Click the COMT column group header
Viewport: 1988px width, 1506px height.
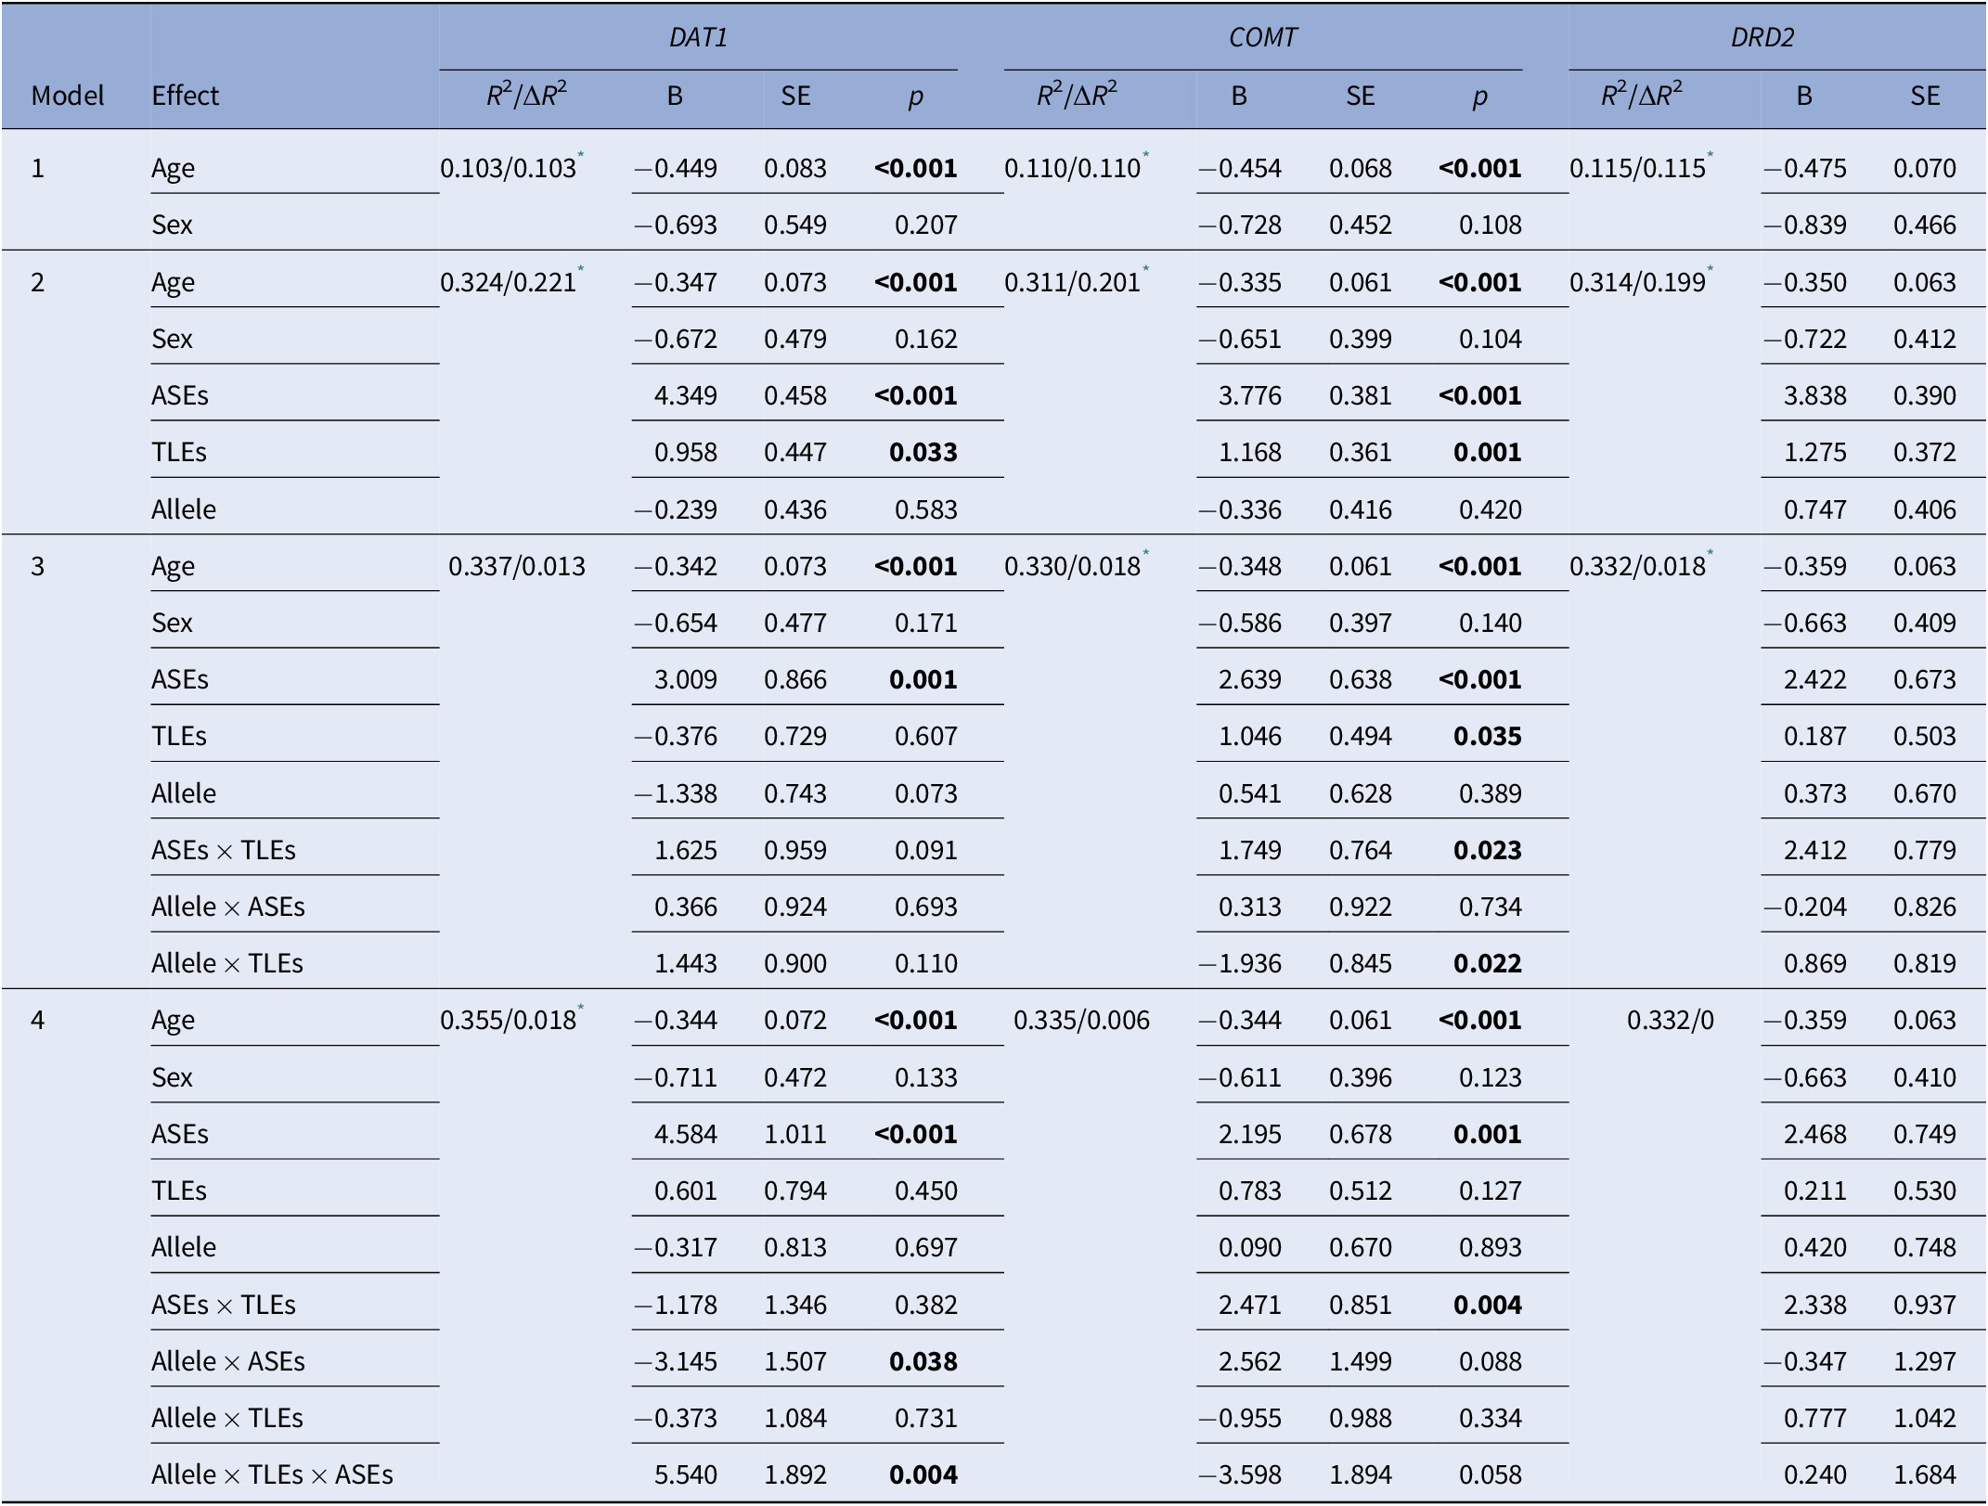point(1262,37)
